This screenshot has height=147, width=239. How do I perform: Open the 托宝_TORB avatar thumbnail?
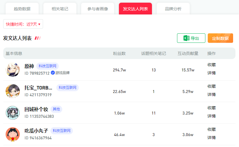[x=13, y=91]
